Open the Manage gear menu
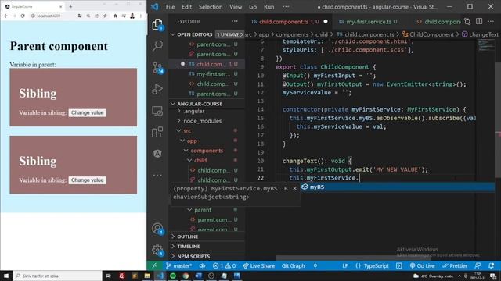This screenshot has height=281, width=501. tap(157, 250)
